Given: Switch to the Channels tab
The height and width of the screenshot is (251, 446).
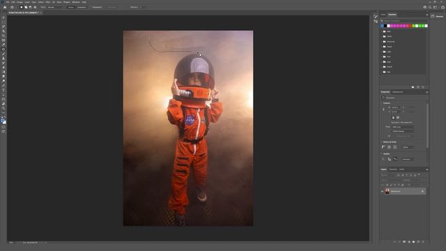Looking at the screenshot, I should tap(393, 169).
